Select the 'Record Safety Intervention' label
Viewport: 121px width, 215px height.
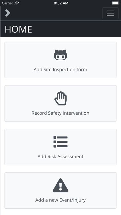point(61,113)
